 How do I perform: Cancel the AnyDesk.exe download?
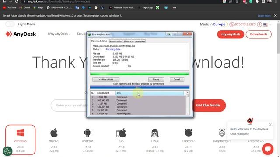pos(177,79)
